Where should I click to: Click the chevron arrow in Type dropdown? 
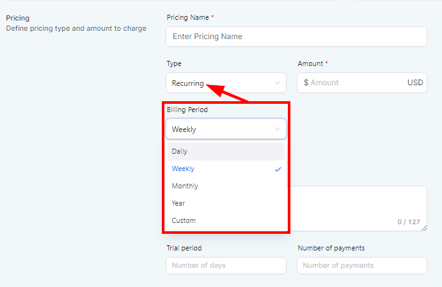277,83
